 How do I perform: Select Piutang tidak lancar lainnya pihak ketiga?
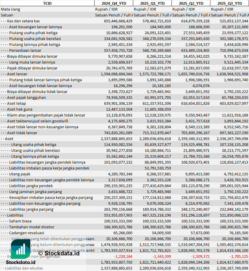coord(45,80)
